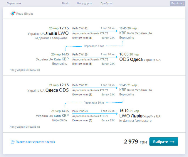The width and height of the screenshot is (188, 157).
Task: Toggle the Вартість price sort order
Action: (x=178, y=4)
